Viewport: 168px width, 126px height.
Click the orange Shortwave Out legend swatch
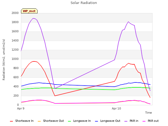[x=39, y=121]
